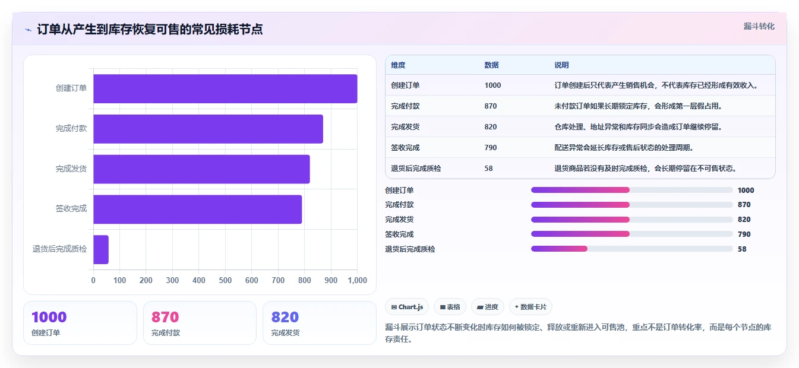799x368 pixels.
Task: Click the 完成付款 progress bar showing 870
Action: [632, 205]
